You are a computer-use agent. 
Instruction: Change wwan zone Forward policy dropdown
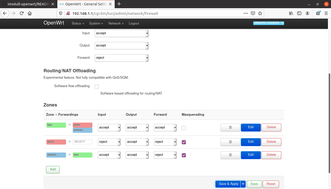pos(165,155)
